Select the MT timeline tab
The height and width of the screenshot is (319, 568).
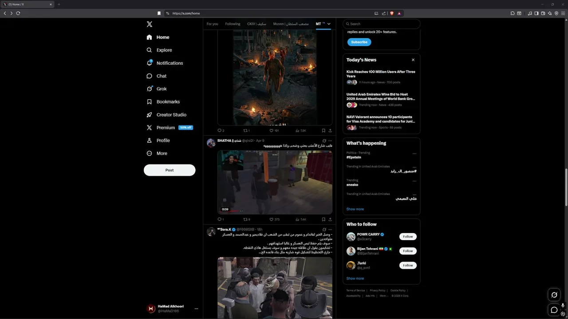pos(320,24)
